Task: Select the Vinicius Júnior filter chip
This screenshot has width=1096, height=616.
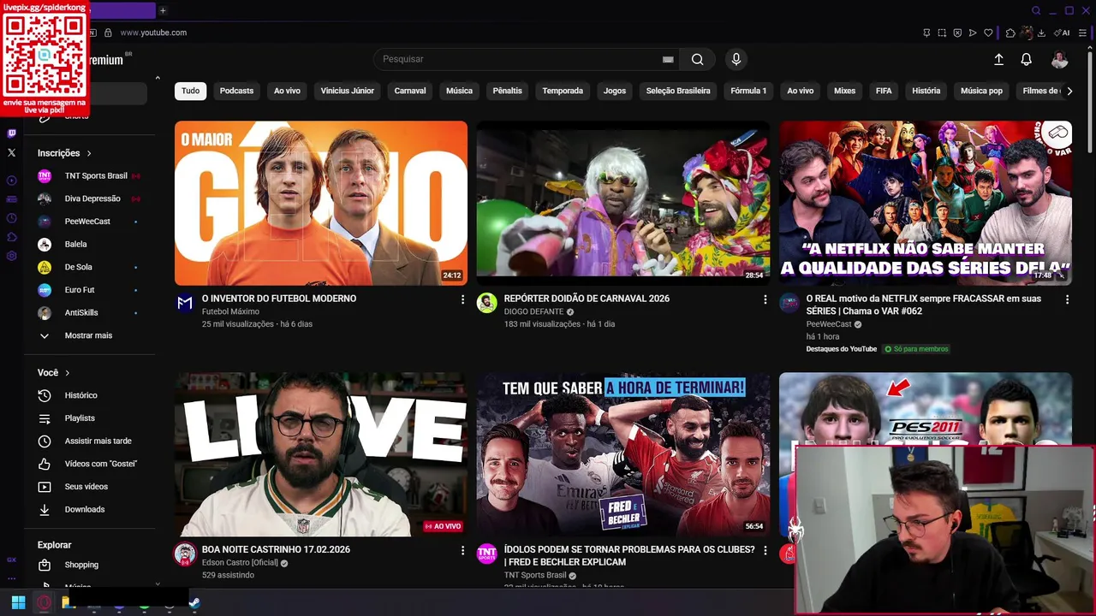Action: [x=347, y=91]
